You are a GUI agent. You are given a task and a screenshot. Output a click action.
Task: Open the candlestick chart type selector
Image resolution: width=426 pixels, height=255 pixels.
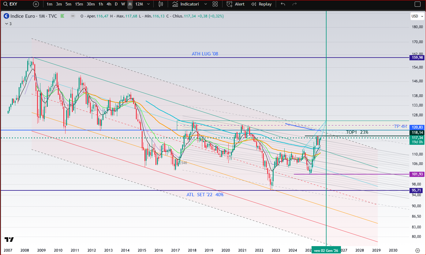click(161, 4)
